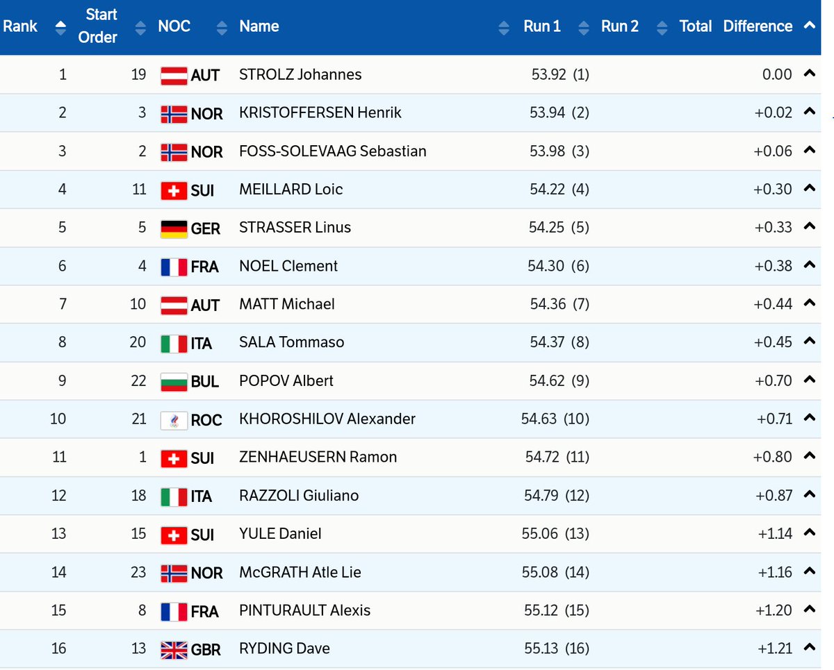
Task: Click GBR country code
Action: [x=206, y=650]
